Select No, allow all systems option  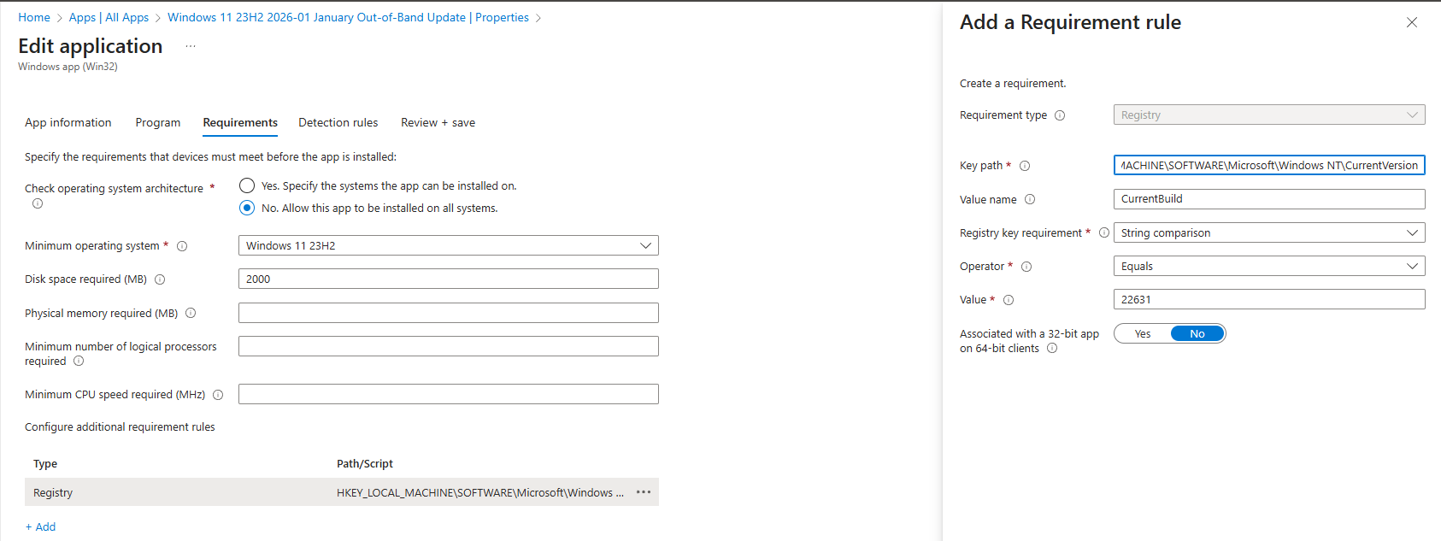point(247,208)
